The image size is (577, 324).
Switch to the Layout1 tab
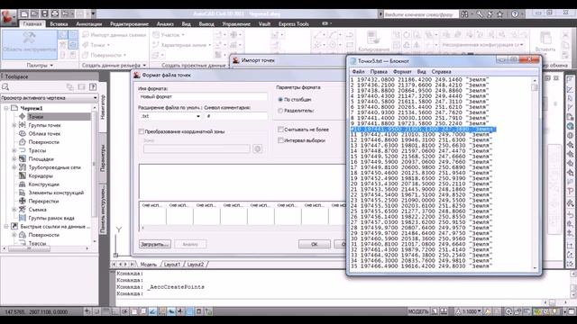click(172, 265)
